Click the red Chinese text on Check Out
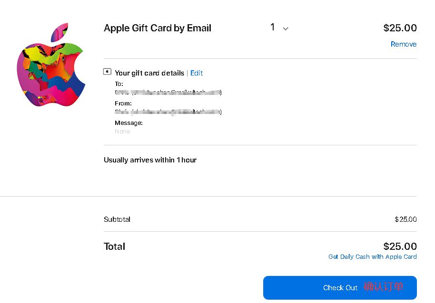 384,287
